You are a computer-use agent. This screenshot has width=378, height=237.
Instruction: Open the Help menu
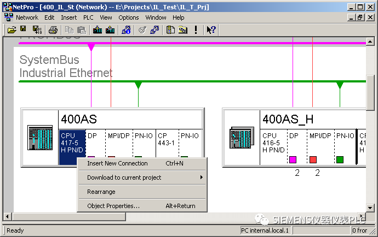[x=179, y=17]
